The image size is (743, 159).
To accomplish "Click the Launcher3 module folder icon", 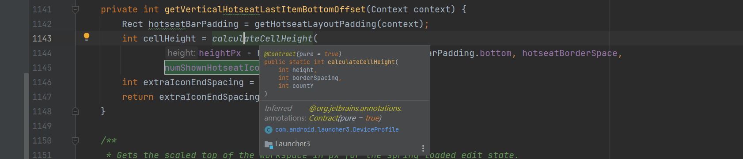I will (268, 144).
